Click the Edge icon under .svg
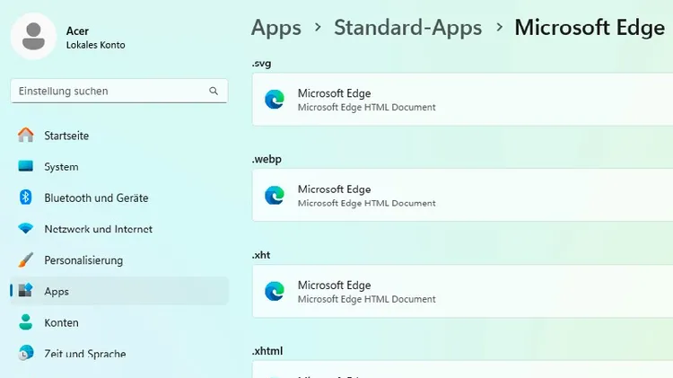The width and height of the screenshot is (673, 378). [x=275, y=100]
